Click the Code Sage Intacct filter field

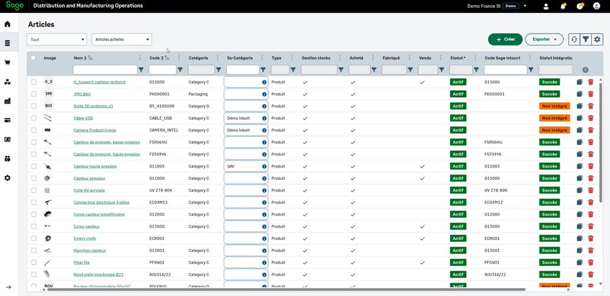coord(505,70)
